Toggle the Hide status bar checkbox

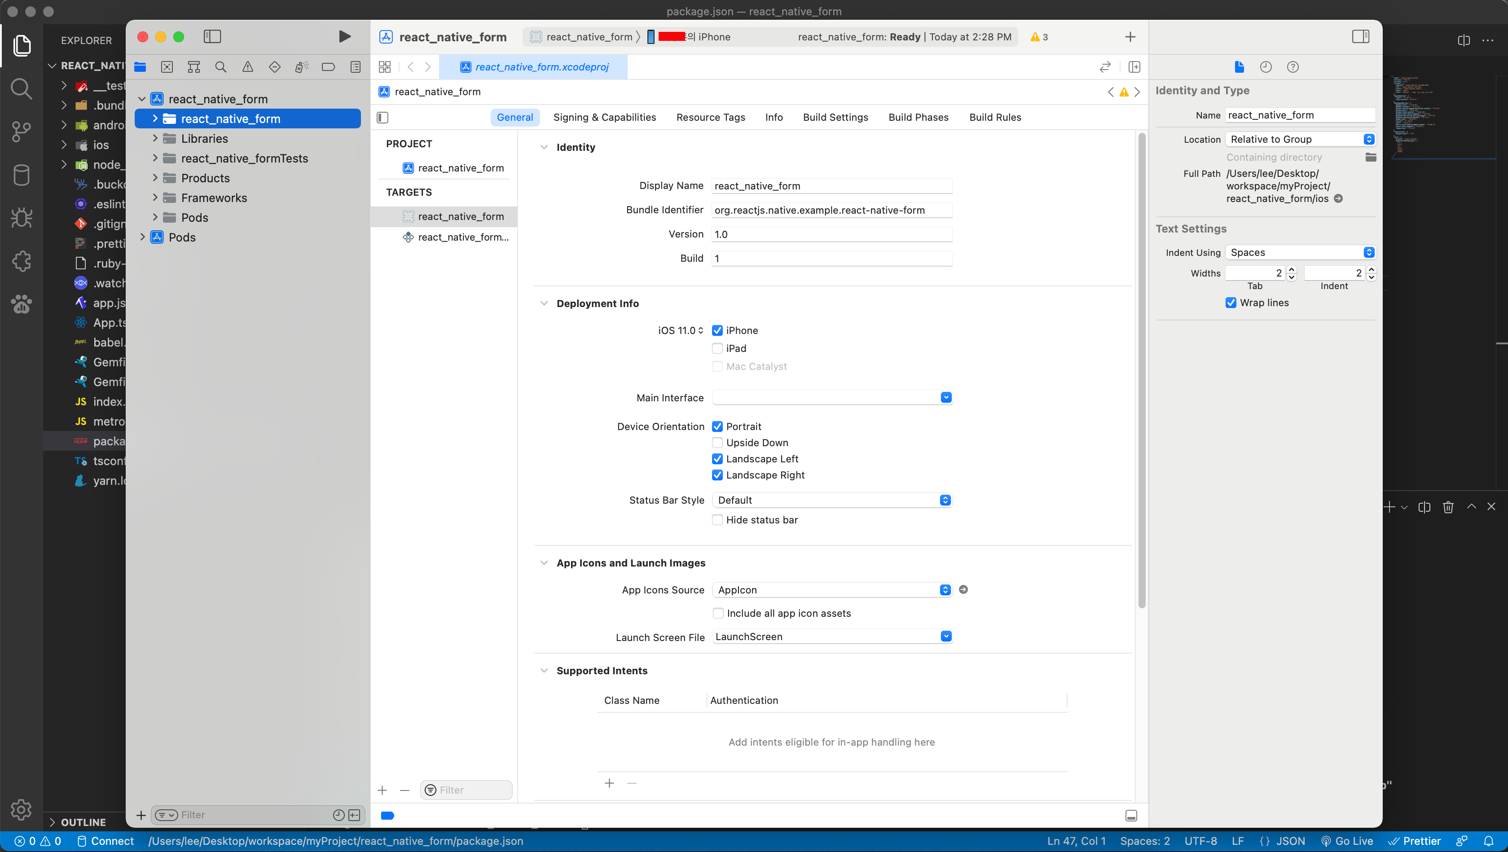717,520
